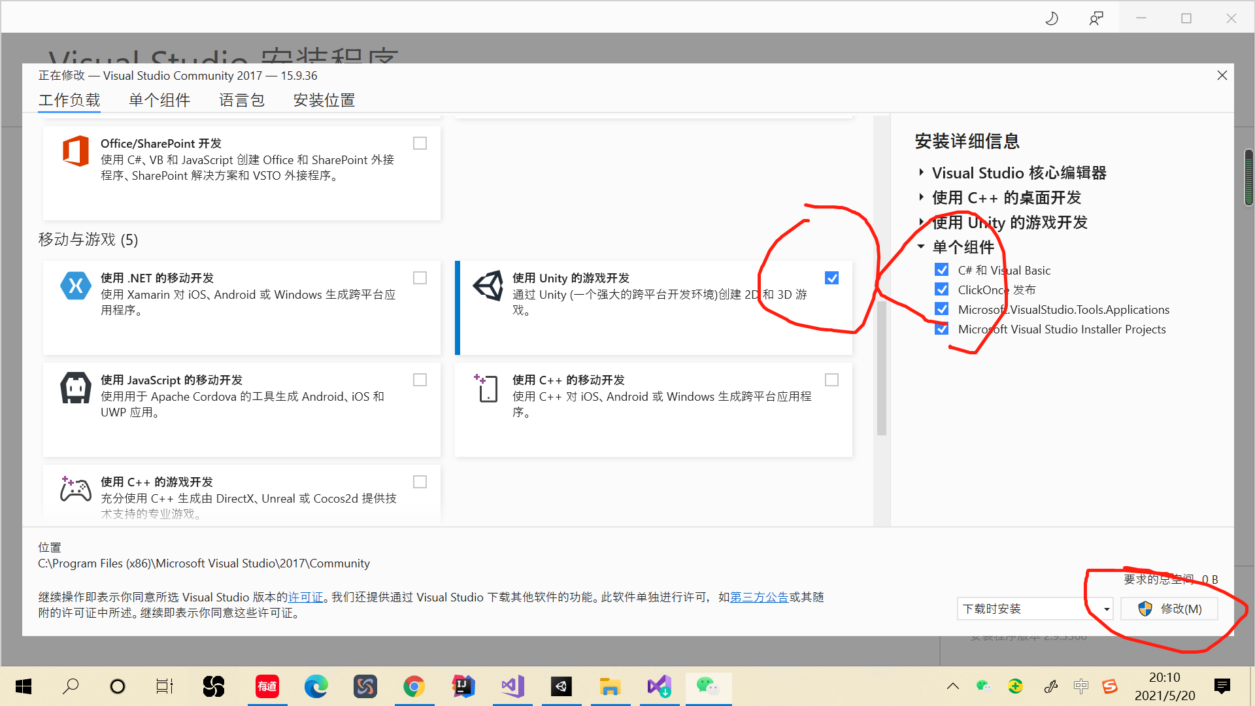The image size is (1255, 706).
Task: Enable the 使用 C++ 的移动开发 workload
Action: click(831, 379)
